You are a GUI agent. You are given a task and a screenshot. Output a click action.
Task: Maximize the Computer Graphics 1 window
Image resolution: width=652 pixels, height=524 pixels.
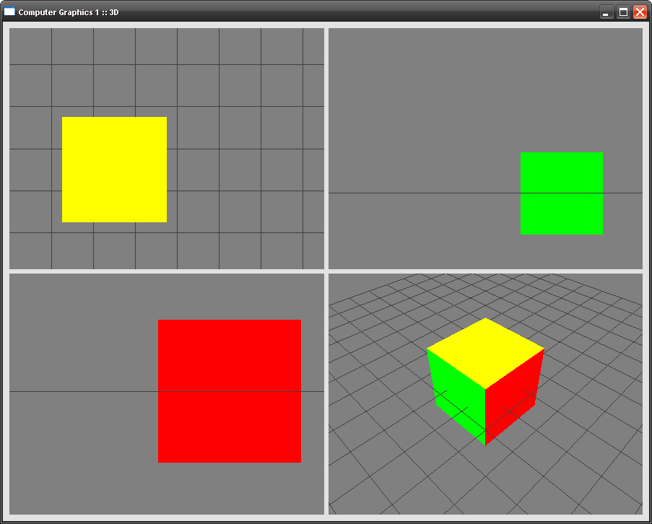coord(623,12)
